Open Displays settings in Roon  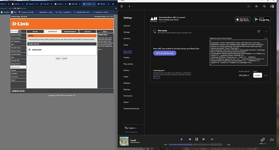(x=127, y=83)
